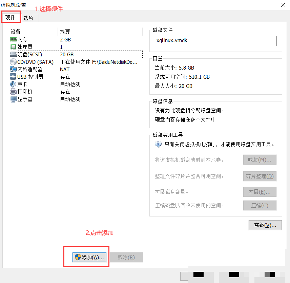290x283 pixels.
Task: Select the 声卡 device row
Action: pos(76,84)
